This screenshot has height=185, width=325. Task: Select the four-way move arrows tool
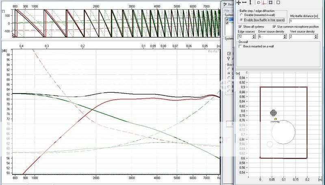tap(238, 2)
